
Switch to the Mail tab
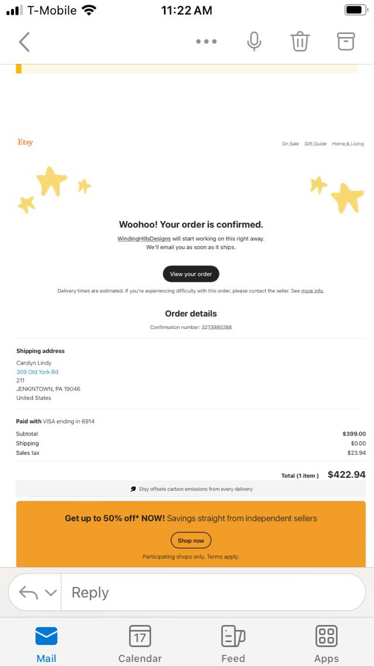tap(46, 644)
